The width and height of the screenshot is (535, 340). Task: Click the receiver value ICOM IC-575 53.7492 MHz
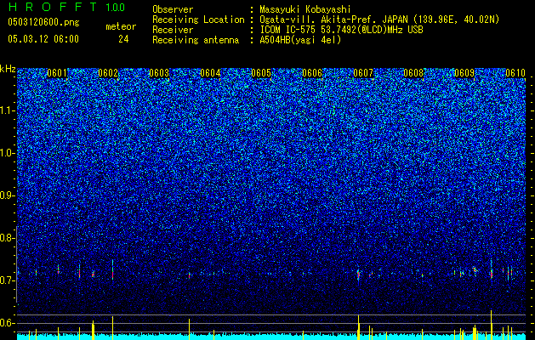pos(341,30)
